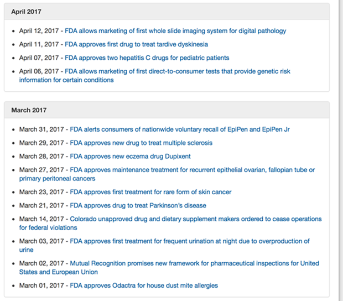Open recurrent epithelial ovarian cancer treatment link

pyautogui.click(x=192, y=170)
